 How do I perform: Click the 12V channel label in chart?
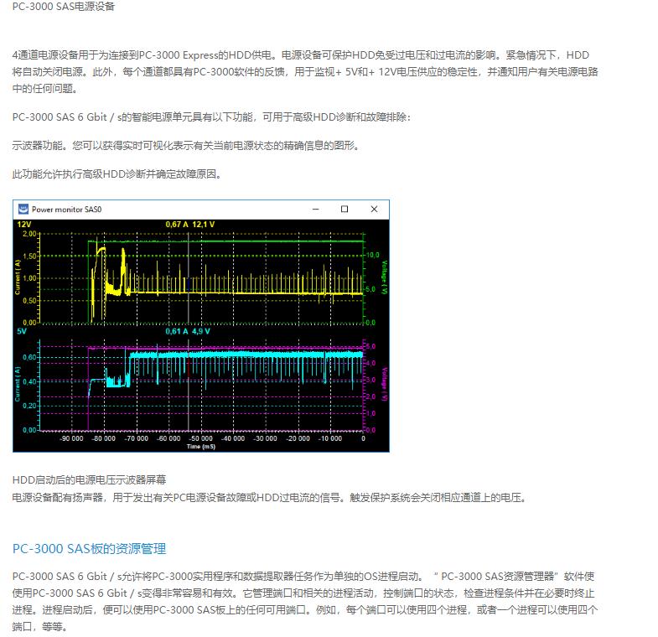[24, 225]
